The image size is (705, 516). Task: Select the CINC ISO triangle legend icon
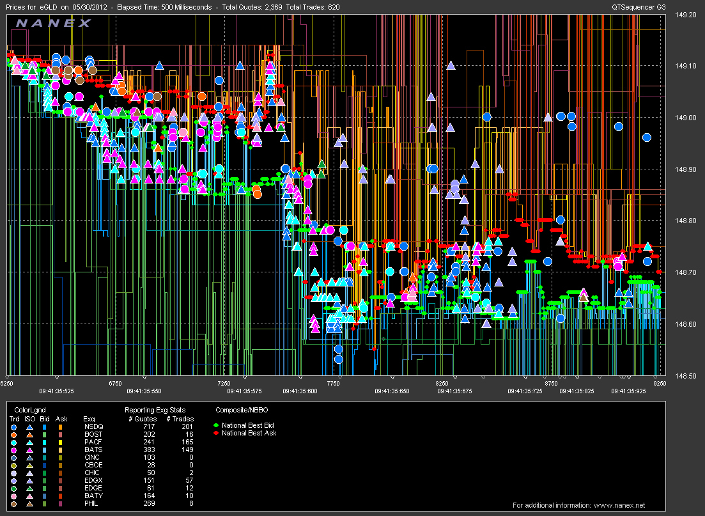click(x=29, y=458)
